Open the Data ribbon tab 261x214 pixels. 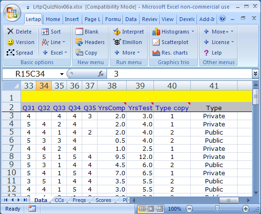pyautogui.click(x=131, y=19)
